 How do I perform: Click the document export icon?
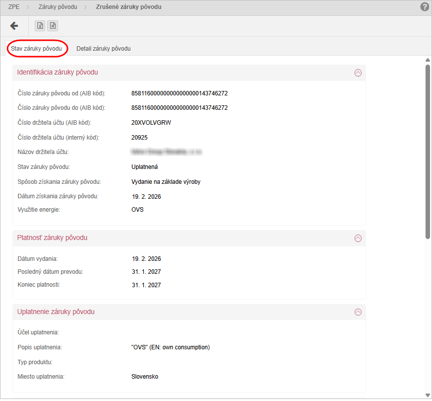(x=53, y=26)
